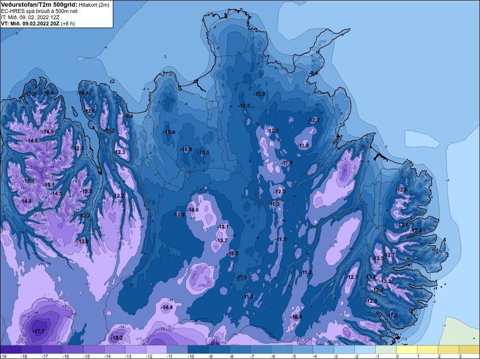The image size is (480, 359).
Task: Click legend swatch between -12 and -11
Action: (x=156, y=349)
